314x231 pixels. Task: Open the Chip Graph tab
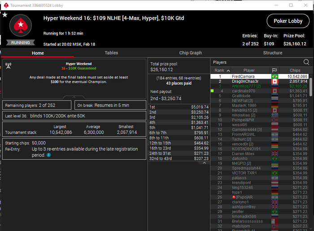coord(191,53)
